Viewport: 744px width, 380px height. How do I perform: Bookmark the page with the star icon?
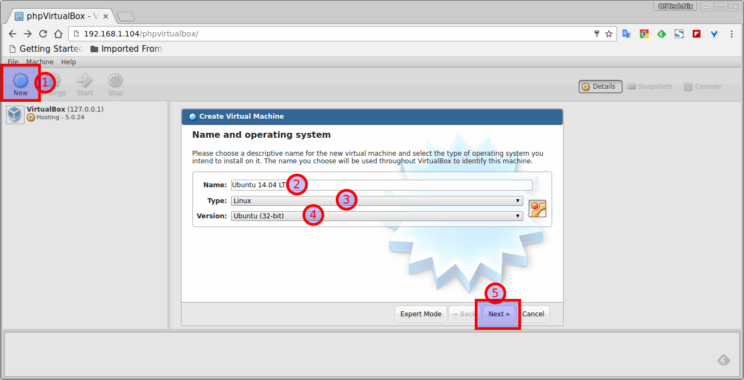click(608, 33)
